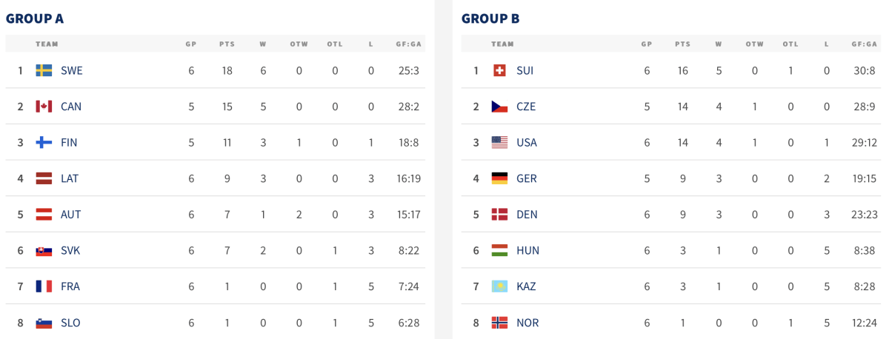Image resolution: width=889 pixels, height=339 pixels.
Task: Select the FRA team row
Action: tap(216, 286)
